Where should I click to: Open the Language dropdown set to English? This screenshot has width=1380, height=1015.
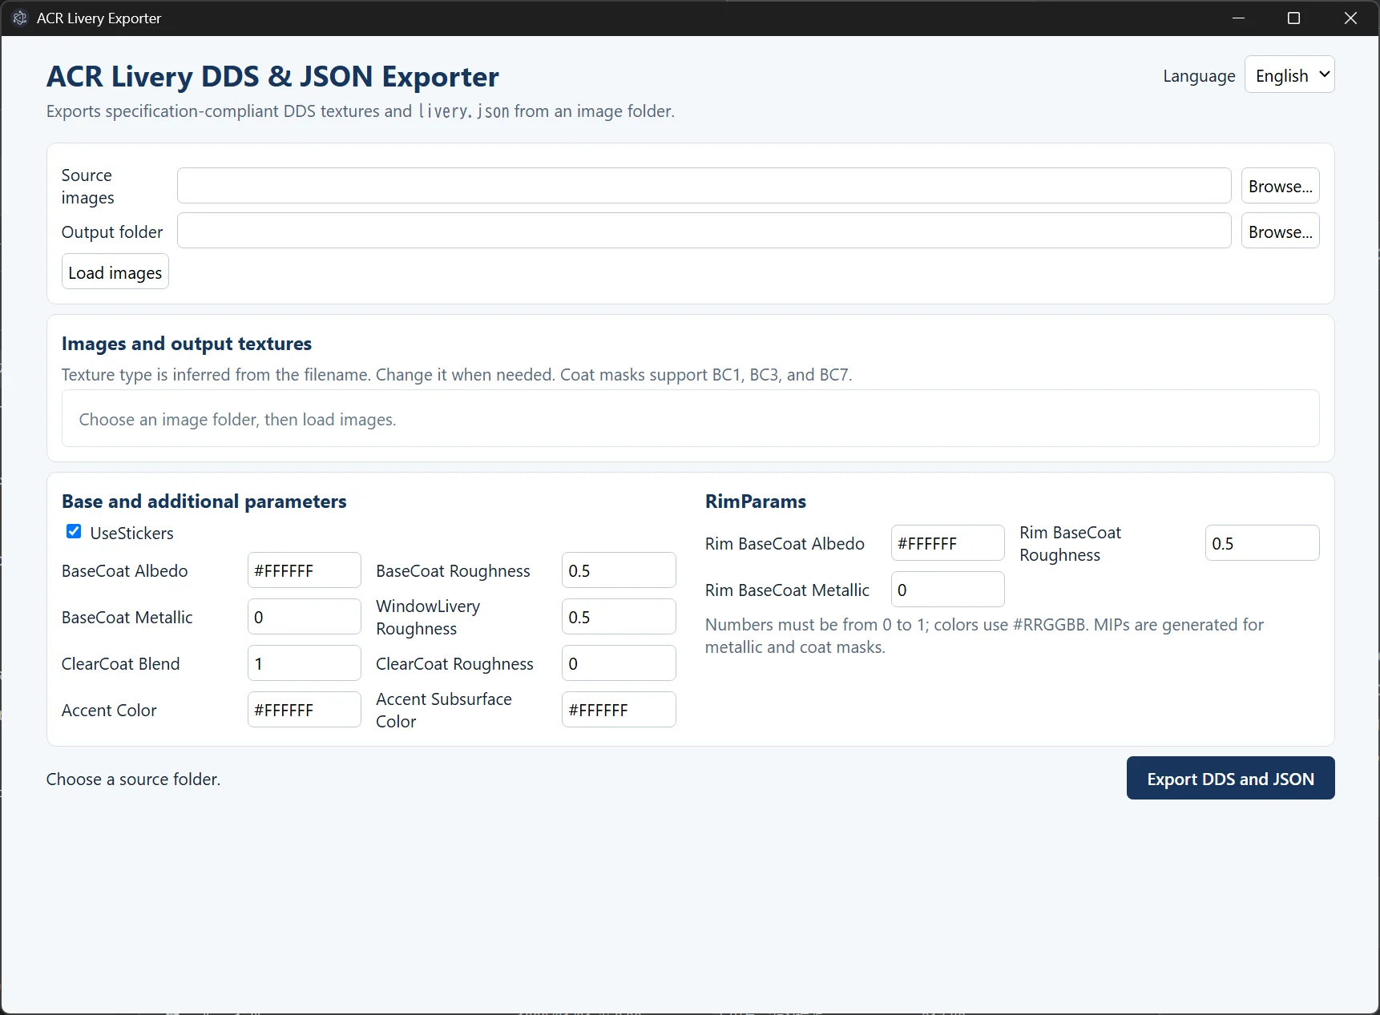pos(1289,75)
